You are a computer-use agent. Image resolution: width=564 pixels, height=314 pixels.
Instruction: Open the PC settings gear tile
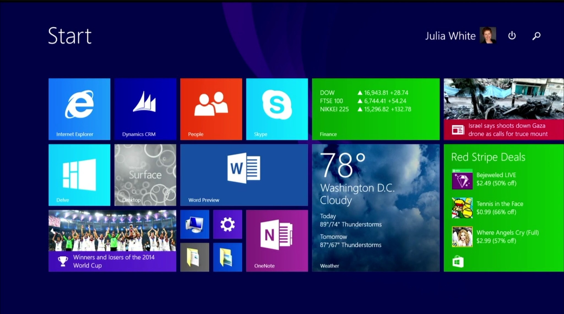pyautogui.click(x=227, y=224)
